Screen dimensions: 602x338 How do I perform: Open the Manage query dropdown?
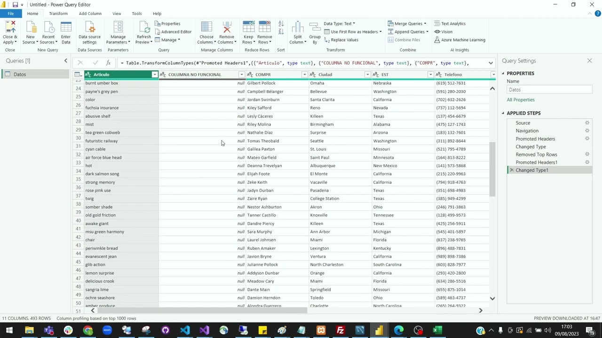pyautogui.click(x=167, y=40)
